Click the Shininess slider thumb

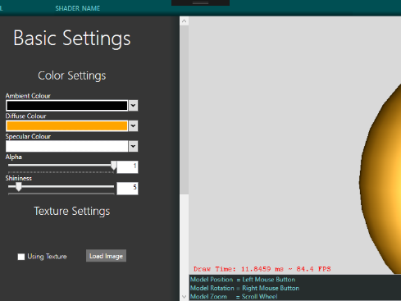coord(18,187)
